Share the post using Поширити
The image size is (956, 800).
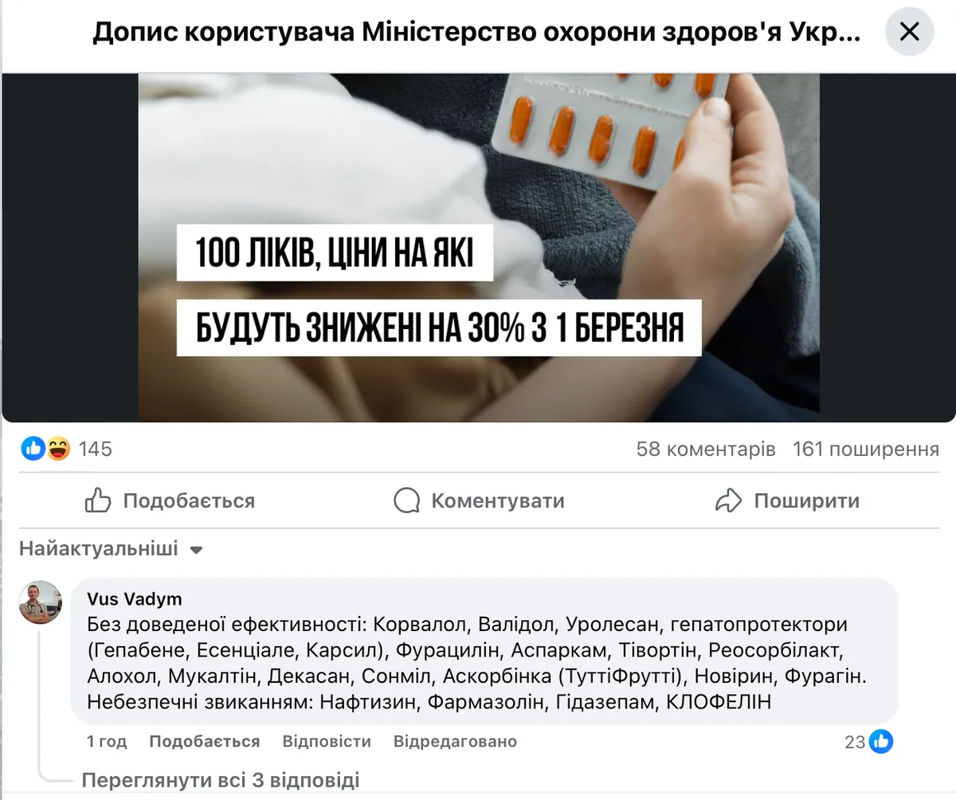pyautogui.click(x=787, y=500)
